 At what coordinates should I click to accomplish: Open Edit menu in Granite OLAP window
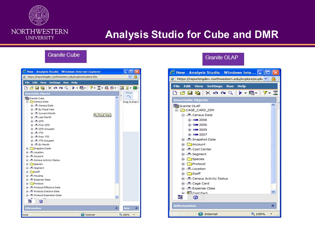click(x=187, y=86)
